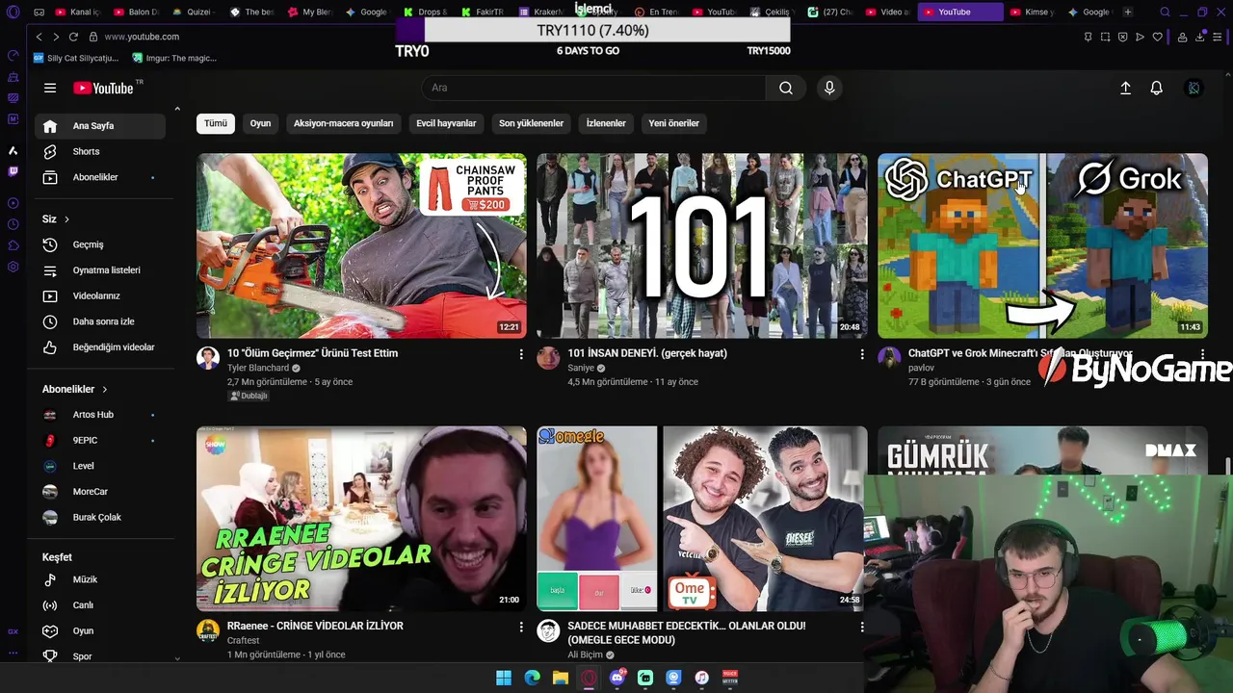The image size is (1233, 693).
Task: Add a new browser tab
Action: [1128, 12]
